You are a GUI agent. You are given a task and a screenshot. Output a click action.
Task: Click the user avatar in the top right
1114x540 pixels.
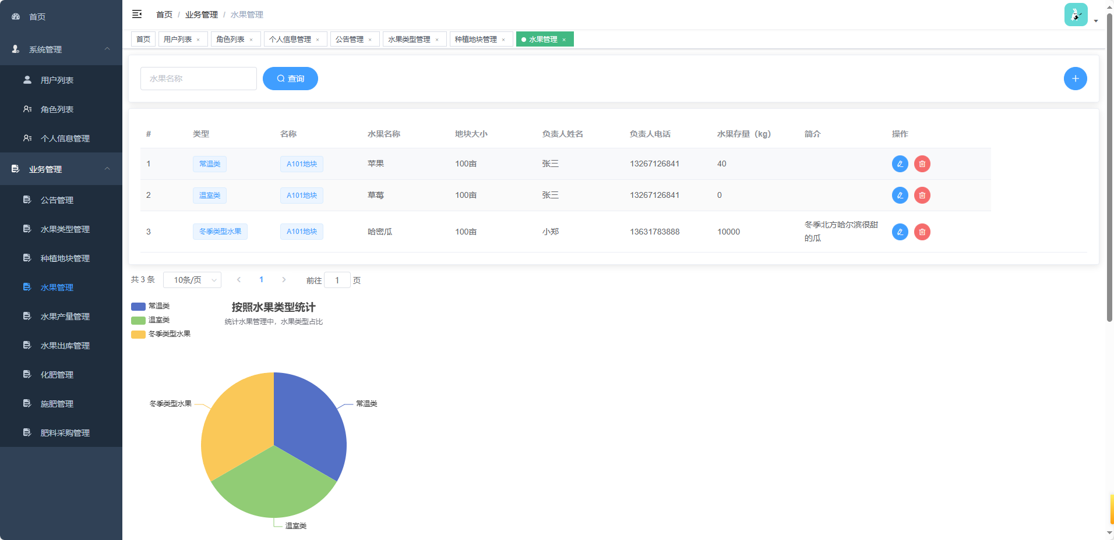coord(1076,15)
